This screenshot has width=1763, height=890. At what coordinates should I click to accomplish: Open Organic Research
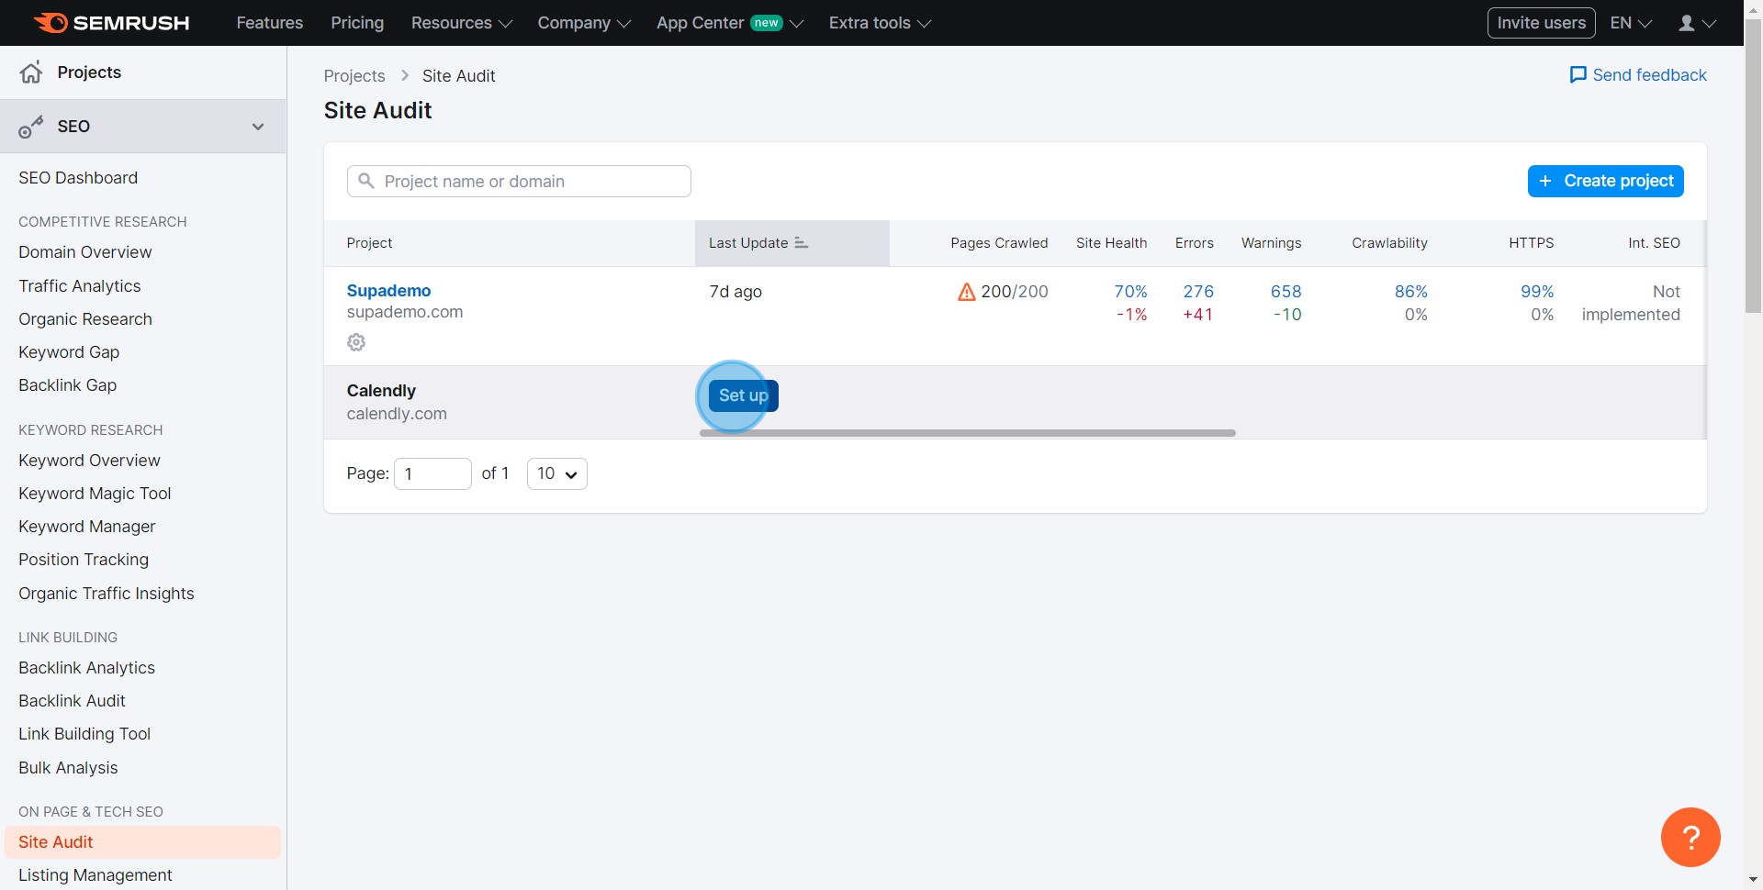click(85, 319)
